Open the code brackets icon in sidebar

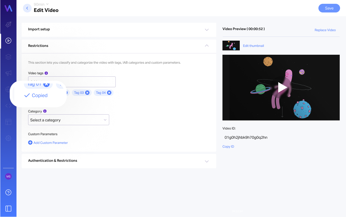[8, 106]
